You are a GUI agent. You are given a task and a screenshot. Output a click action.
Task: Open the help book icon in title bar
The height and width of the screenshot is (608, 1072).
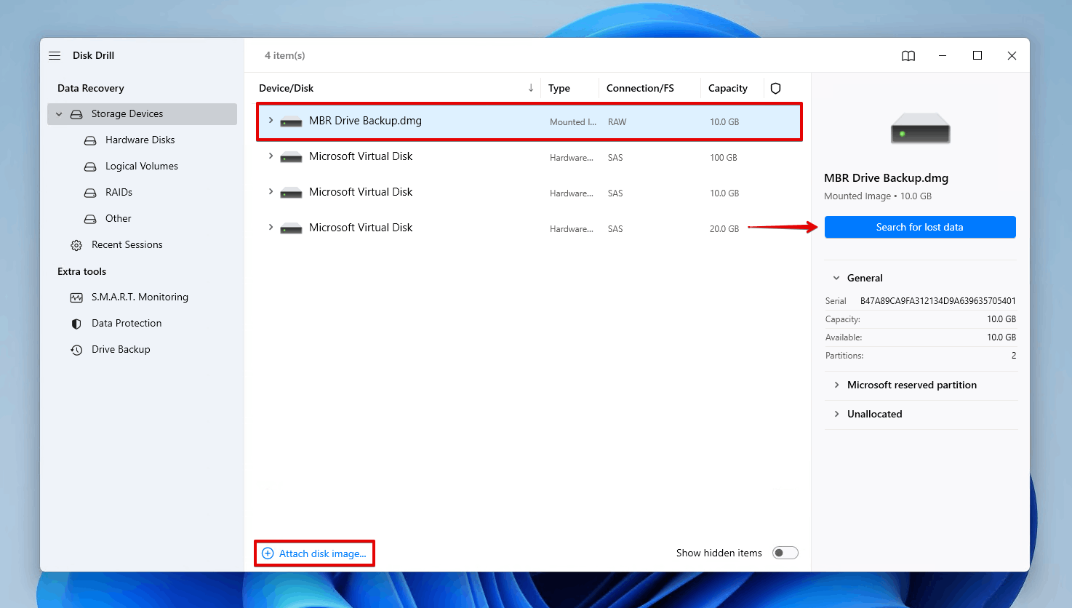click(908, 56)
